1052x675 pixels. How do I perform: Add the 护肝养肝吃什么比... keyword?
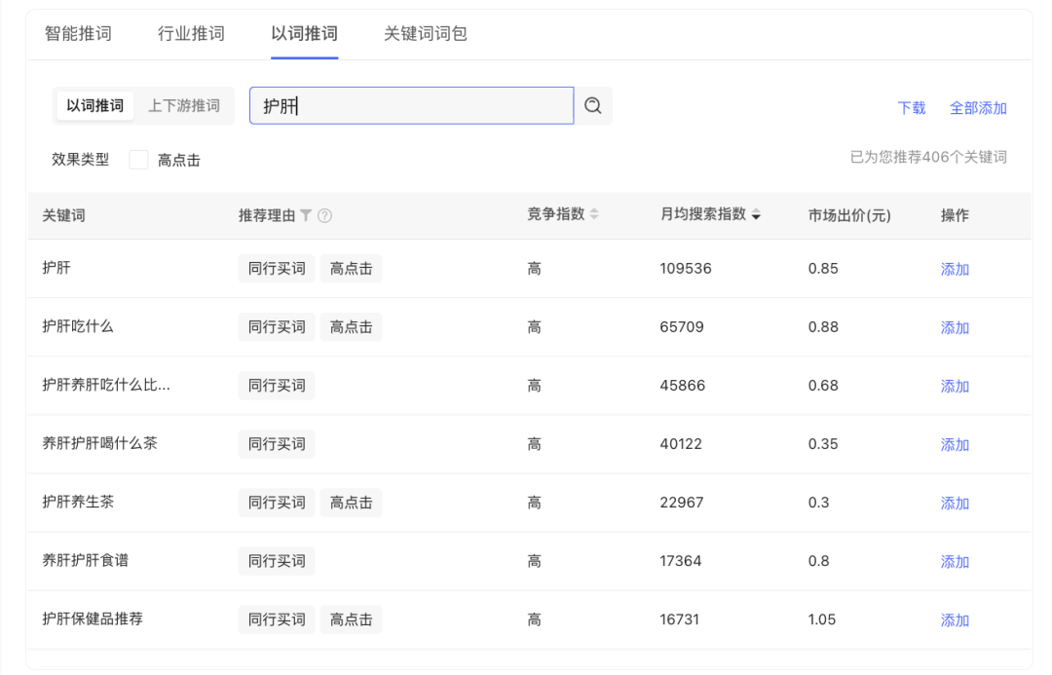pos(955,386)
